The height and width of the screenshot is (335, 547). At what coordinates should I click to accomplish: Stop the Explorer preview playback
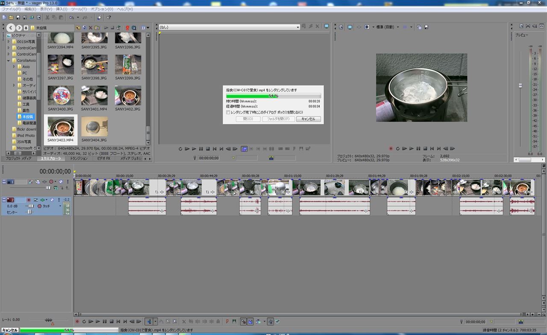click(112, 28)
